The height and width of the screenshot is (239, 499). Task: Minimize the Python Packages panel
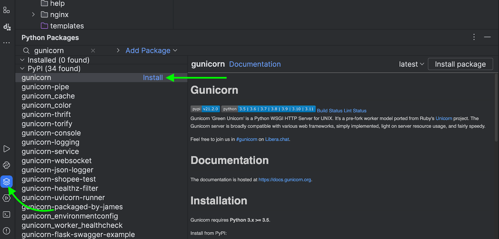pyautogui.click(x=487, y=37)
